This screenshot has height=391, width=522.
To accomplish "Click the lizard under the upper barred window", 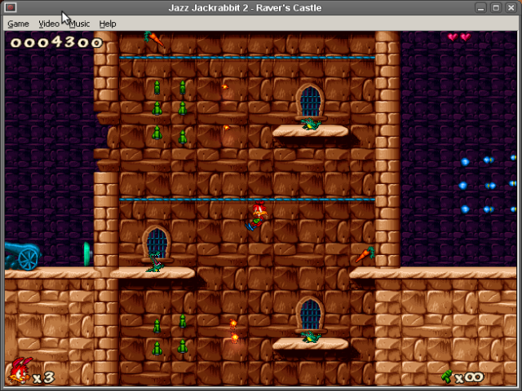I will 311,124.
